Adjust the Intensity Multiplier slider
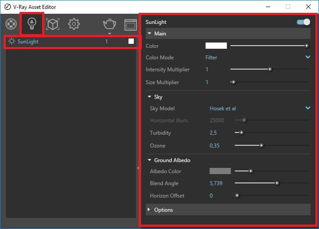The image size is (319, 229). coord(269,70)
